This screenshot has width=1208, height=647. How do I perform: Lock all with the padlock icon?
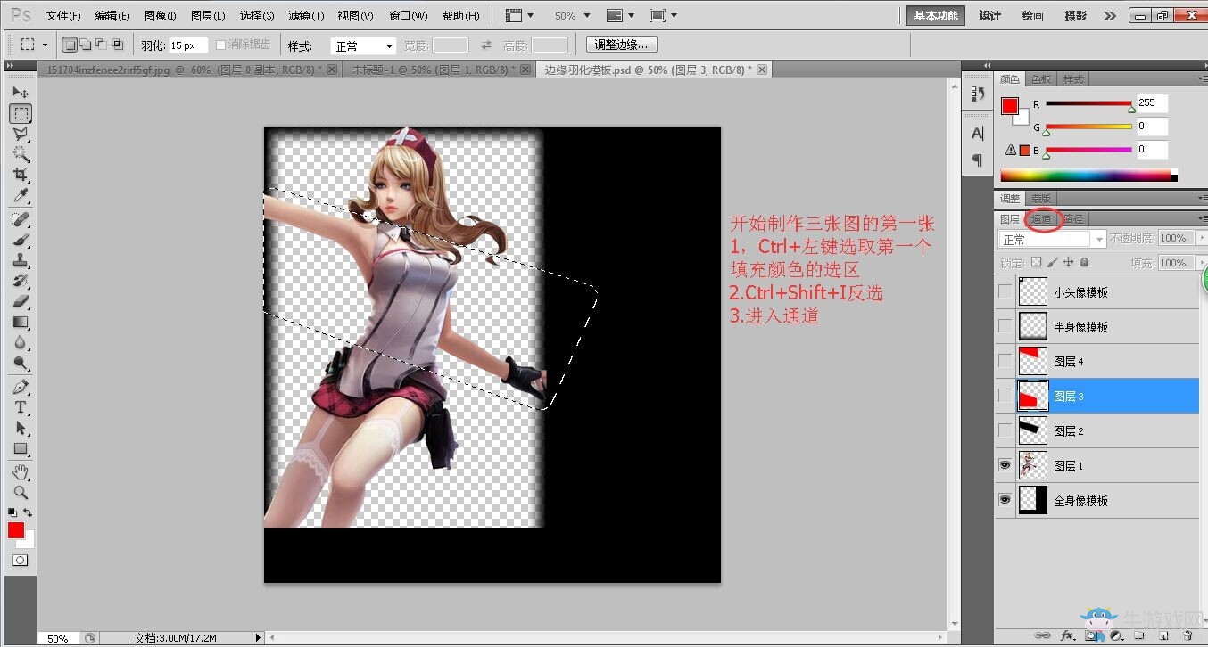click(1084, 263)
